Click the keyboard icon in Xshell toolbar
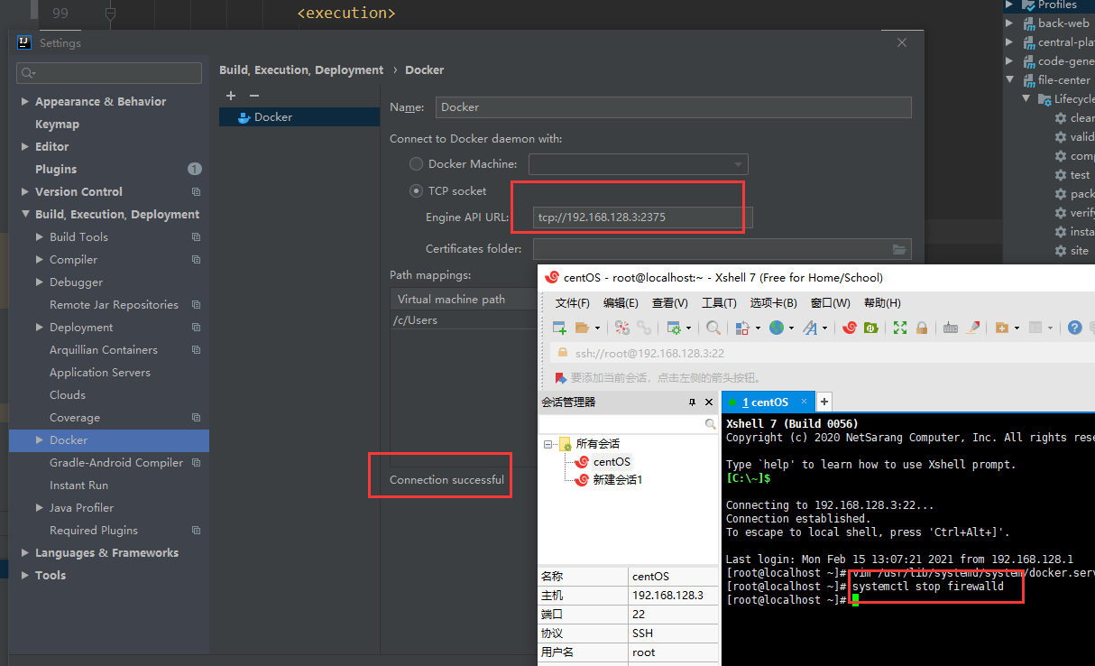1095x666 pixels. (951, 328)
